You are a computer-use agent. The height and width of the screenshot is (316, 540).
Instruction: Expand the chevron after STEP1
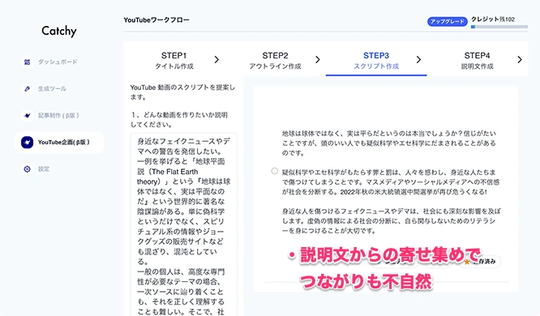pyautogui.click(x=216, y=59)
